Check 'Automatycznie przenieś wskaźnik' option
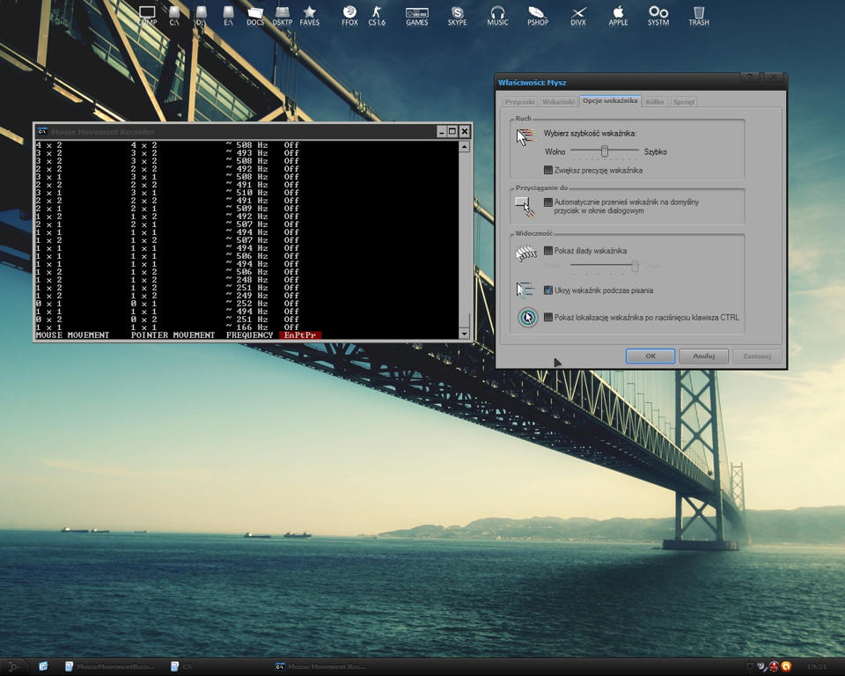Image resolution: width=845 pixels, height=676 pixels. (x=548, y=202)
